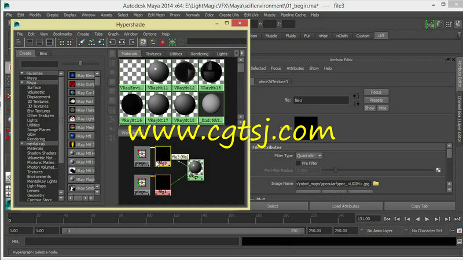Switch to the Utilities tab in Hypershade
The image size is (463, 260).
[x=176, y=54]
